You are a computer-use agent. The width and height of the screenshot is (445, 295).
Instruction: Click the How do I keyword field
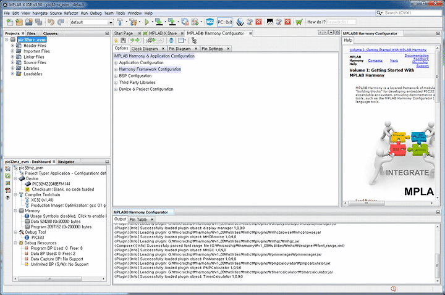pyautogui.click(x=341, y=22)
